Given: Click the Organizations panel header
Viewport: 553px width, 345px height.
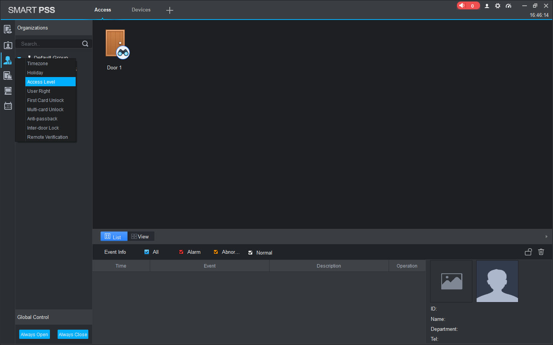Looking at the screenshot, I should click(54, 28).
